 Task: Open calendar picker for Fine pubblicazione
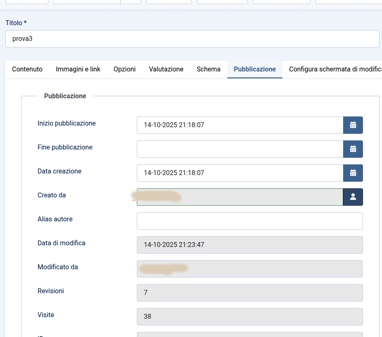pyautogui.click(x=353, y=149)
